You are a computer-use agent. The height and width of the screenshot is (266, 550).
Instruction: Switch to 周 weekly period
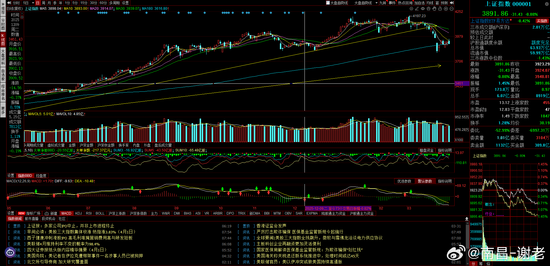(x=44, y=3)
